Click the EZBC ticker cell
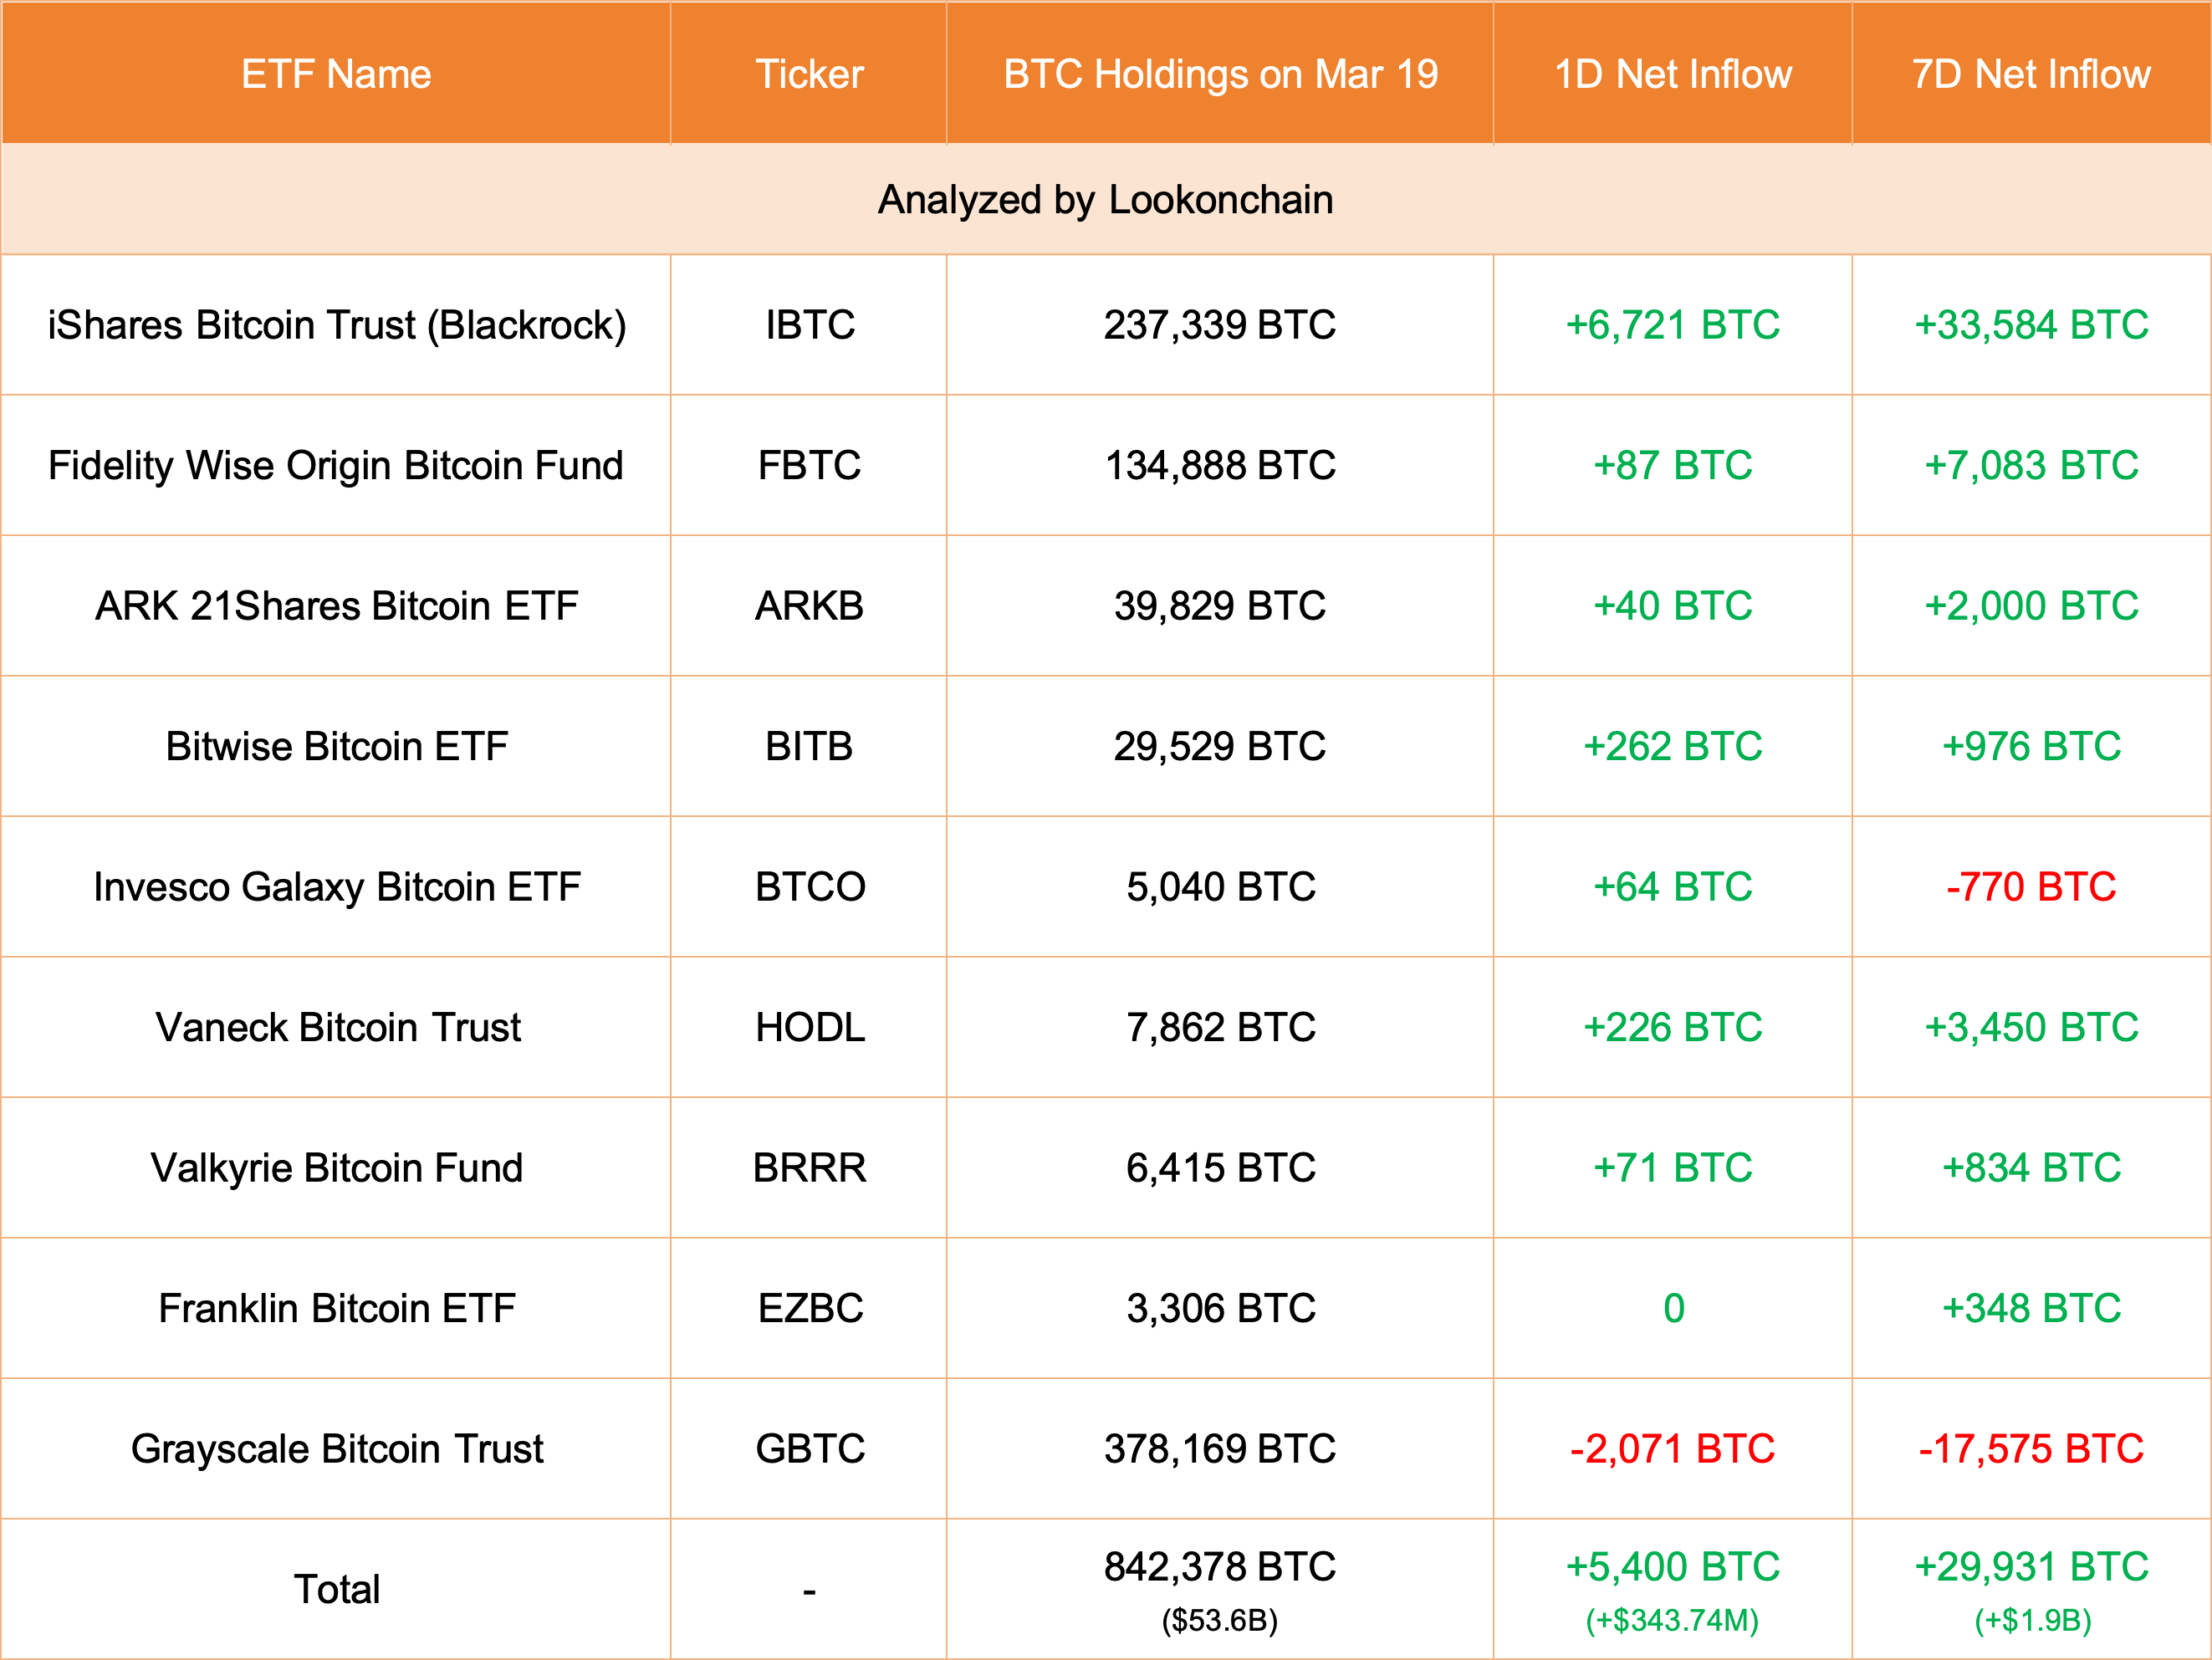 click(810, 1308)
